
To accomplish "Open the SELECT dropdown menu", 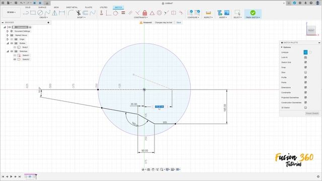I will pyautogui.click(x=237, y=18).
